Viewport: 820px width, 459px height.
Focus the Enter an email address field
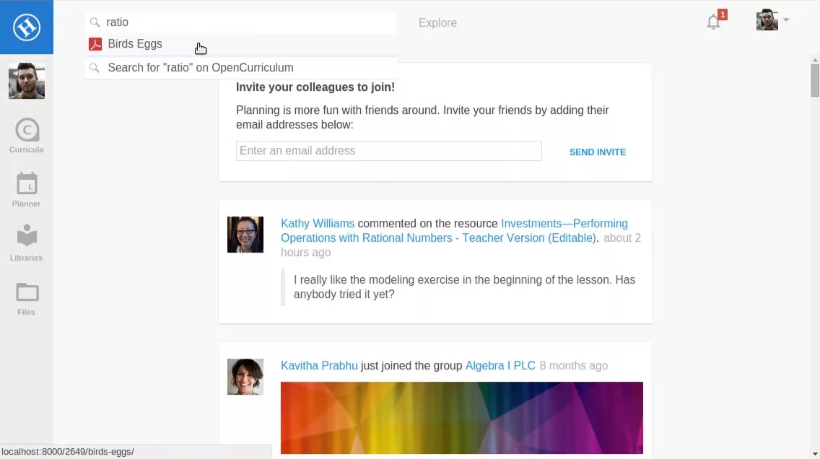point(388,151)
